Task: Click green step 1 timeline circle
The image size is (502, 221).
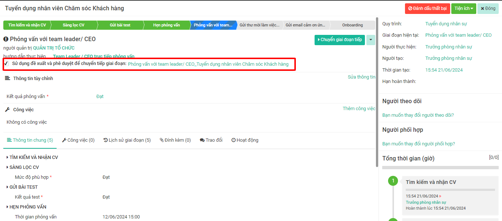Action: (393, 181)
